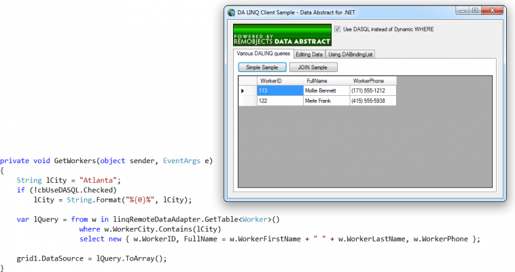
Task: Click the RemObjects Data Abstract logo banner
Action: pos(282,35)
